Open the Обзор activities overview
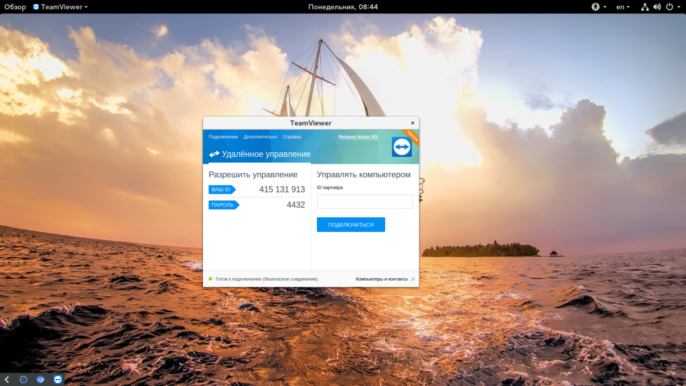Screen dimensions: 686x386 [x=15, y=7]
